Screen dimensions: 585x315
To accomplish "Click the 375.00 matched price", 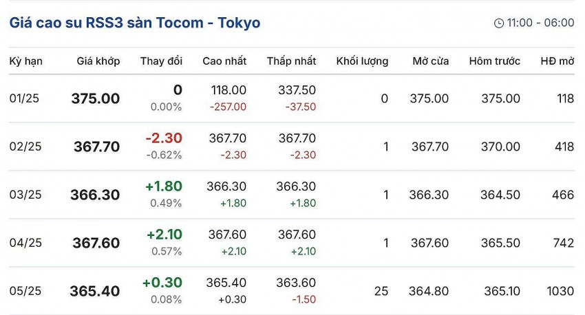I will point(96,98).
